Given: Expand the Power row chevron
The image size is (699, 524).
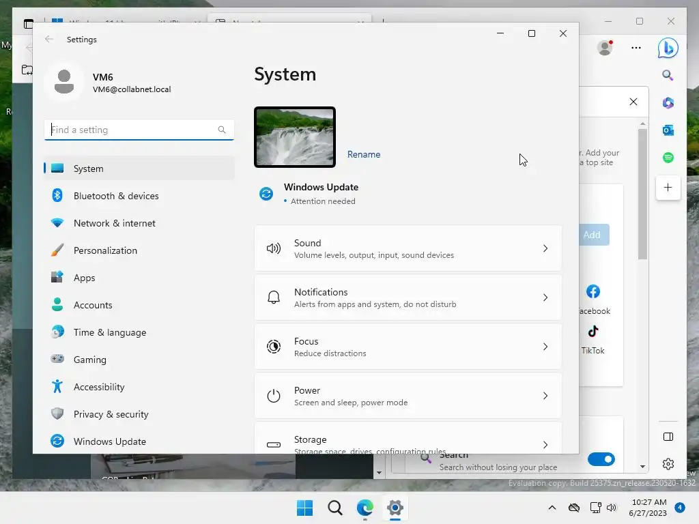Looking at the screenshot, I should pyautogui.click(x=545, y=396).
